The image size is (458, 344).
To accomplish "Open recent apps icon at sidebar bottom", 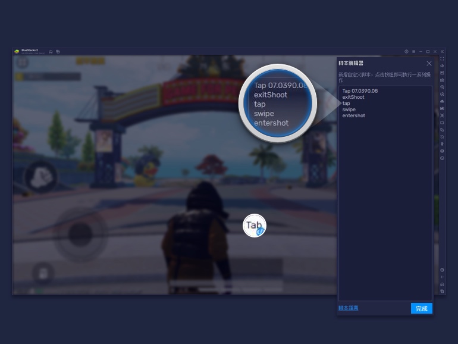I will pos(442,291).
